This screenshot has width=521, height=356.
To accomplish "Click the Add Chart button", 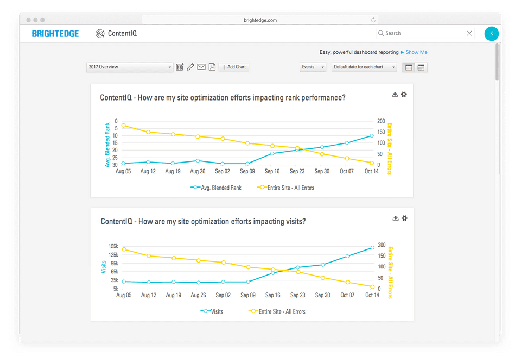I will click(234, 67).
